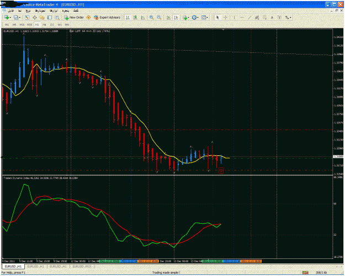The image size is (345, 276).
Task: Select the equidistant channel tool
Action: (257, 18)
